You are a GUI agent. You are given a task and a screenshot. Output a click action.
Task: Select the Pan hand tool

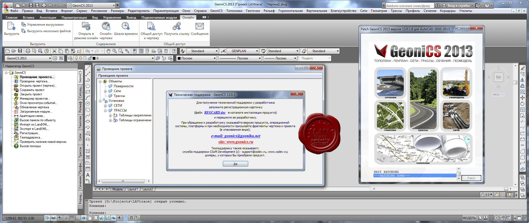(x=108, y=51)
